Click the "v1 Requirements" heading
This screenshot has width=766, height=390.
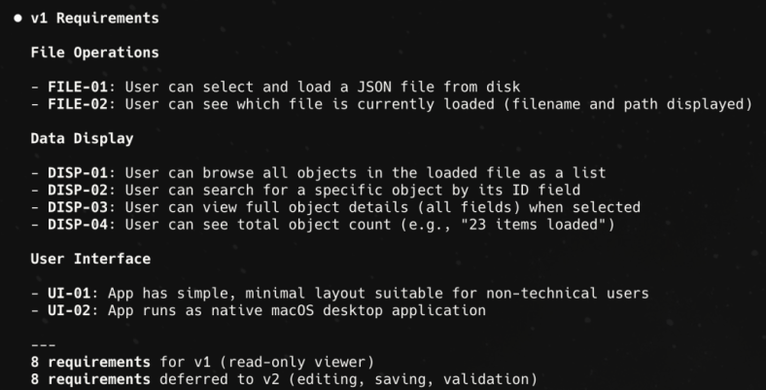point(95,19)
